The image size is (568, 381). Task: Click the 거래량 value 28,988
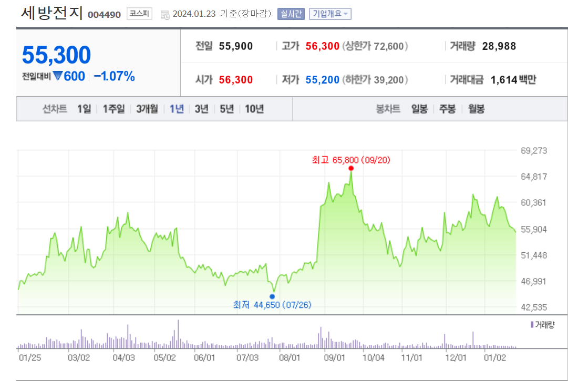point(499,46)
